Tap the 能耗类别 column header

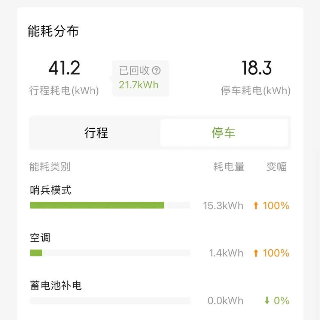pyautogui.click(x=50, y=167)
